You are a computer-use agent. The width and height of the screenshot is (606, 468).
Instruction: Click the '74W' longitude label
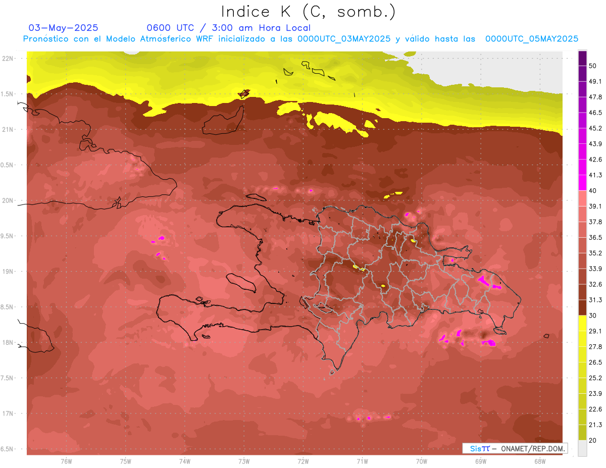coord(185,461)
